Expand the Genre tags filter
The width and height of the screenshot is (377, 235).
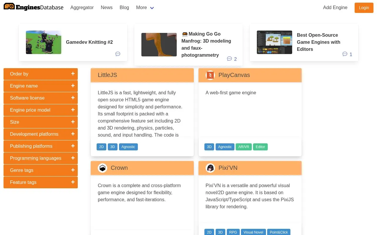click(x=41, y=170)
